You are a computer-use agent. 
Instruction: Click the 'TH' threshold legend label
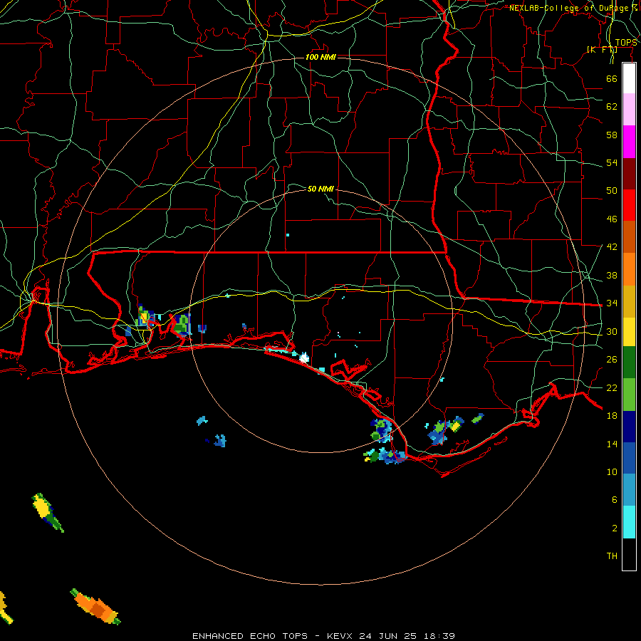click(x=612, y=556)
